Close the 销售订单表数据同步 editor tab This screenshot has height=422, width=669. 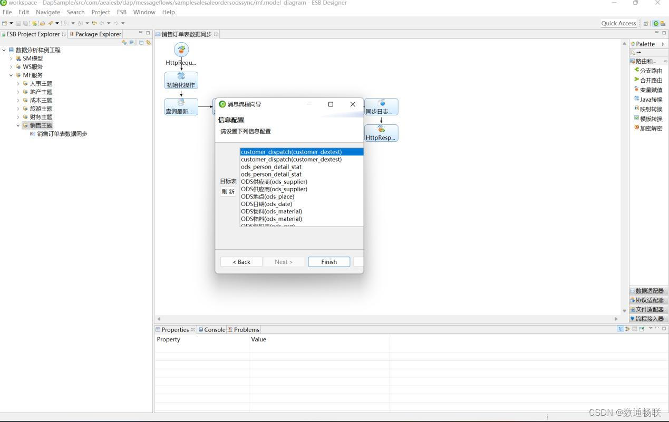click(216, 34)
